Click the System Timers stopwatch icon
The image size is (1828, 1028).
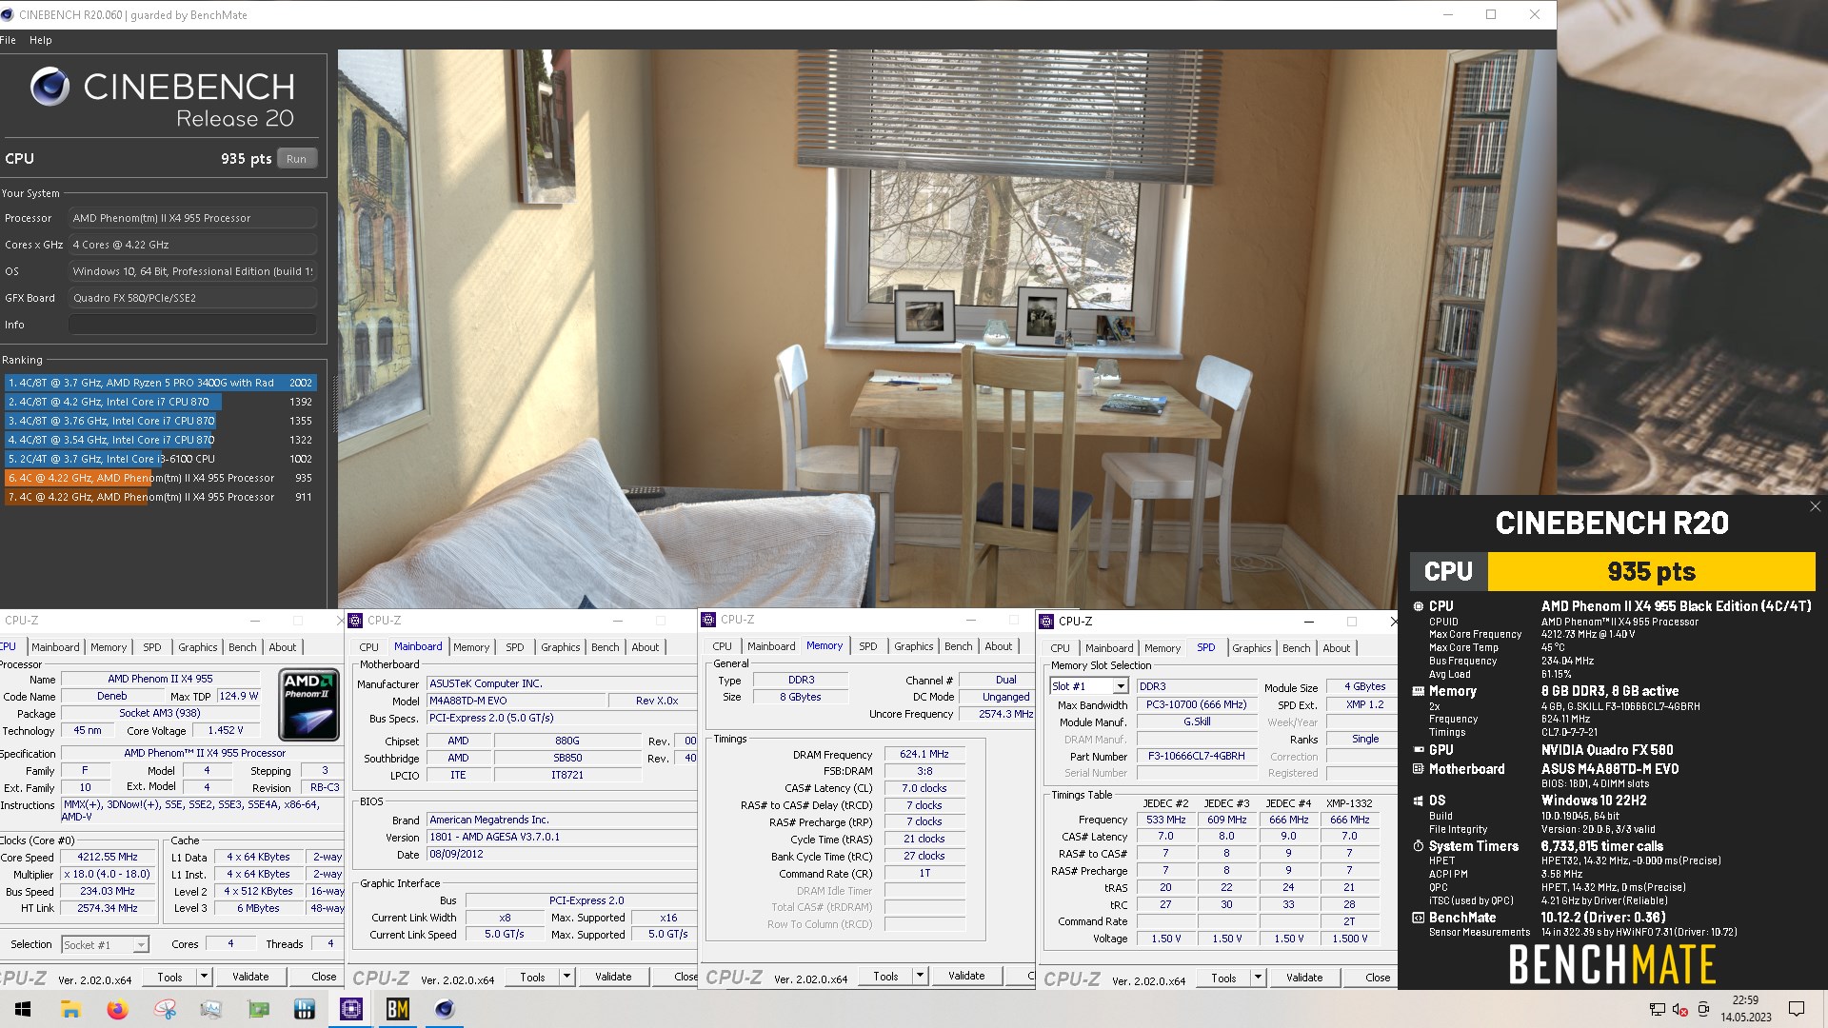coord(1419,846)
